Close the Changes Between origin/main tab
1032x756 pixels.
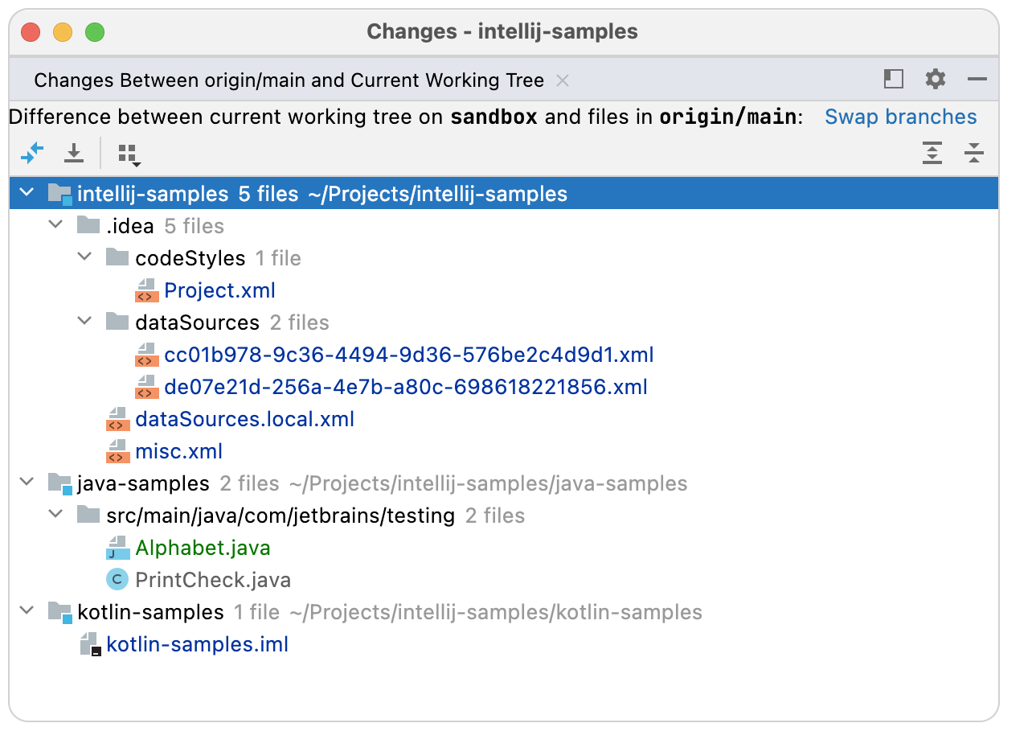563,80
